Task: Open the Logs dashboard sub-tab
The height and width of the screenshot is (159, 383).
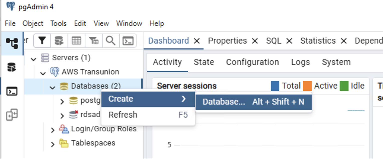Action: pyautogui.click(x=300, y=62)
